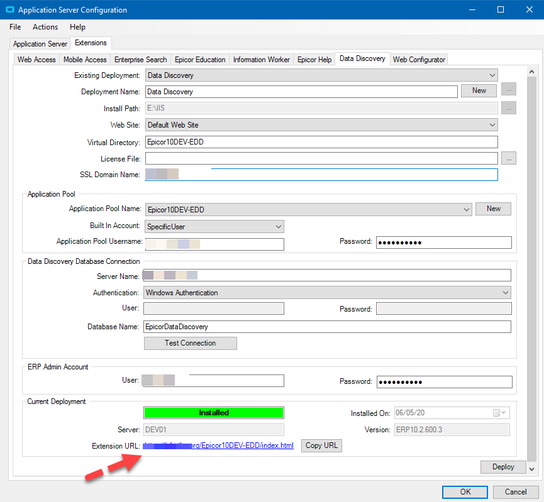Open the Actions menu
This screenshot has height=502, width=544.
point(45,27)
